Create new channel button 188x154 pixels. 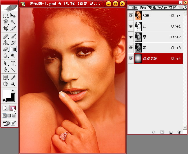click(171, 132)
